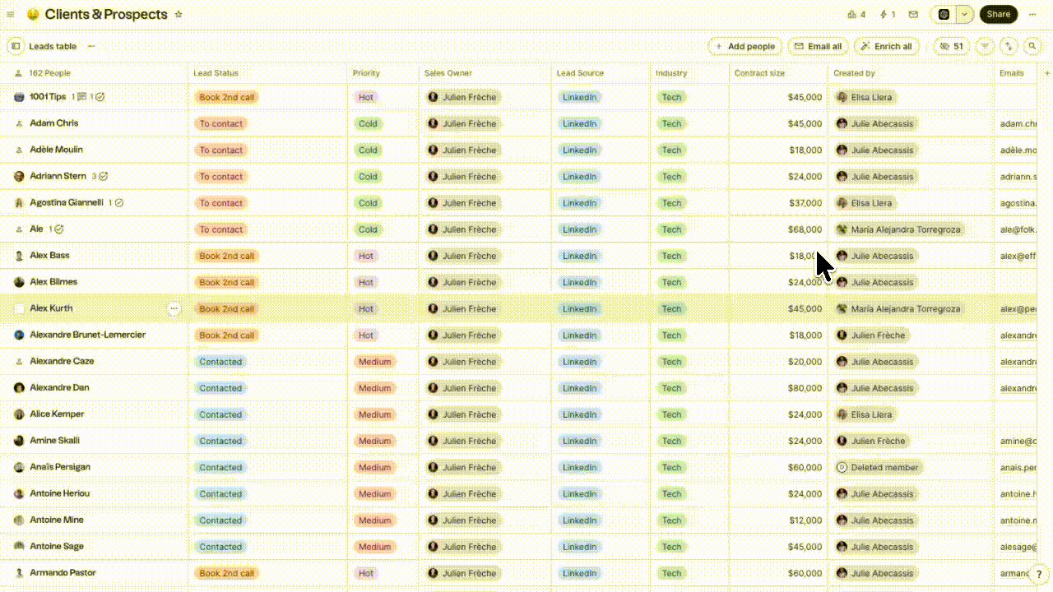Image resolution: width=1053 pixels, height=592 pixels.
Task: Open the search magnifier icon
Action: pos(1032,46)
